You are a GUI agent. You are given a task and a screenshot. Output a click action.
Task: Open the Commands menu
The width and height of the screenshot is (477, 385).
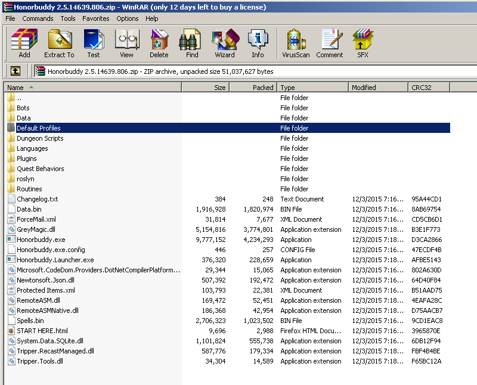pos(38,18)
